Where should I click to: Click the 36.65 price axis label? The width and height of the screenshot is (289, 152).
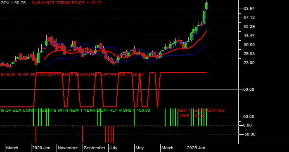click(x=249, y=45)
